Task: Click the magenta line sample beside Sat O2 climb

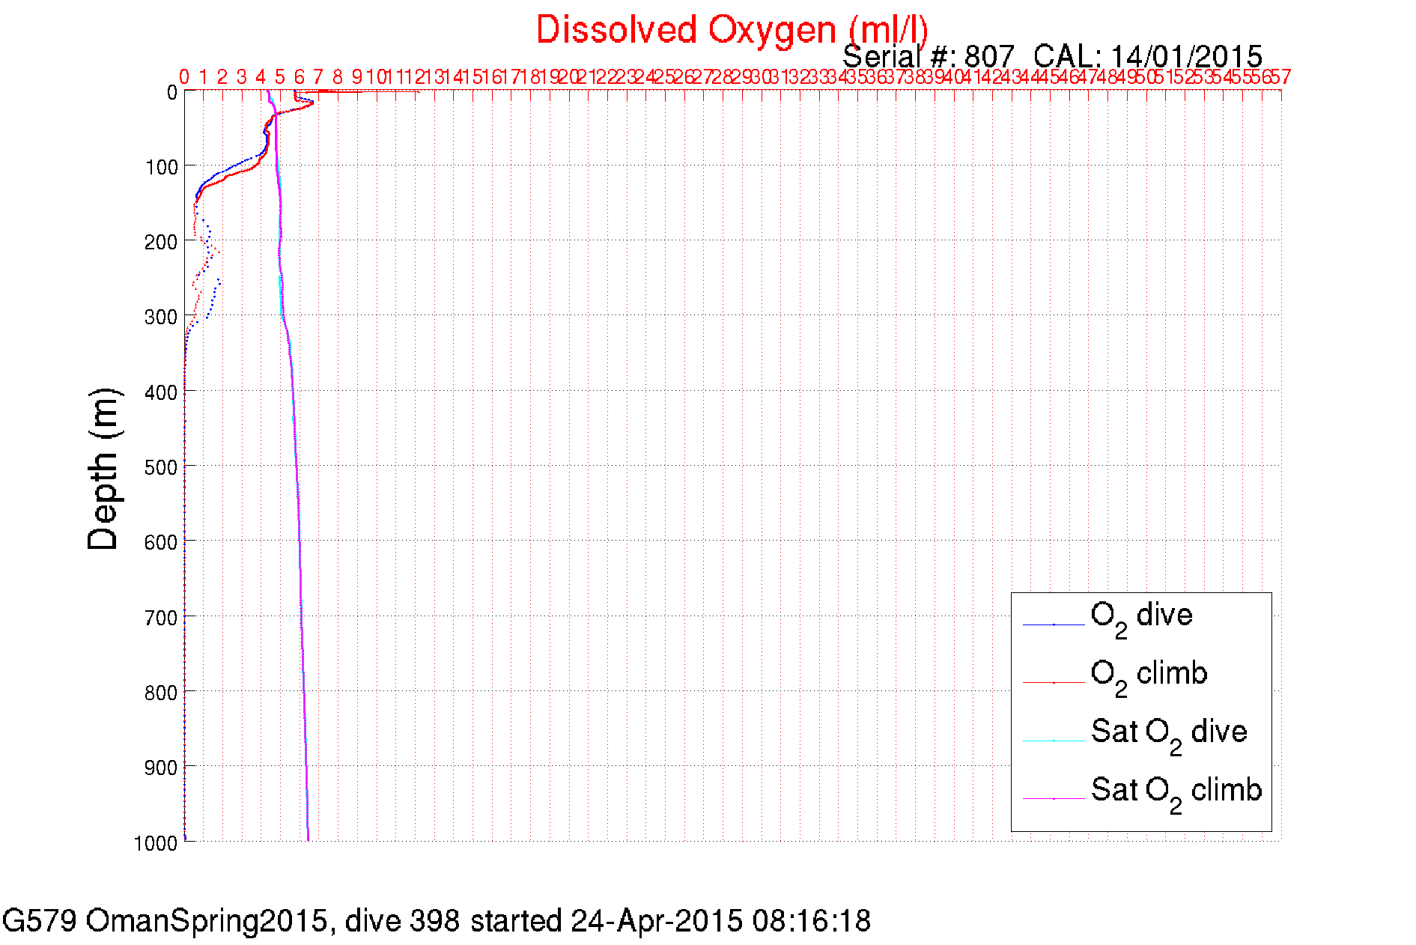Action: coord(1054,799)
